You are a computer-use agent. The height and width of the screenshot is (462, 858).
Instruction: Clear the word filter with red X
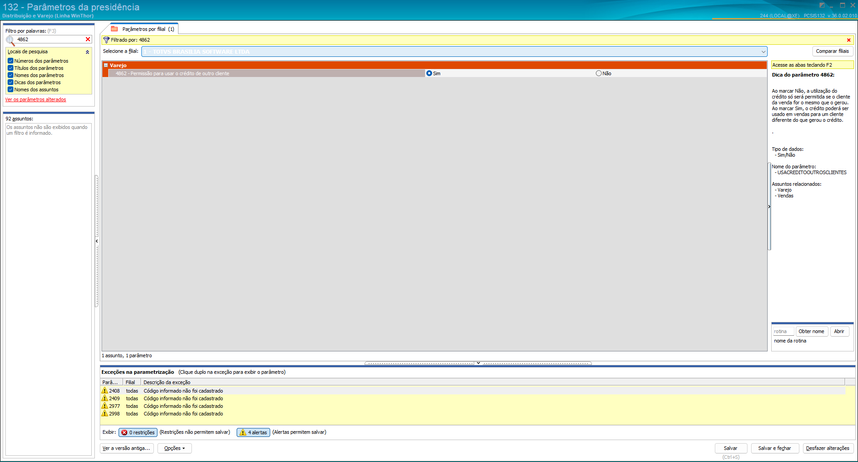pos(88,39)
